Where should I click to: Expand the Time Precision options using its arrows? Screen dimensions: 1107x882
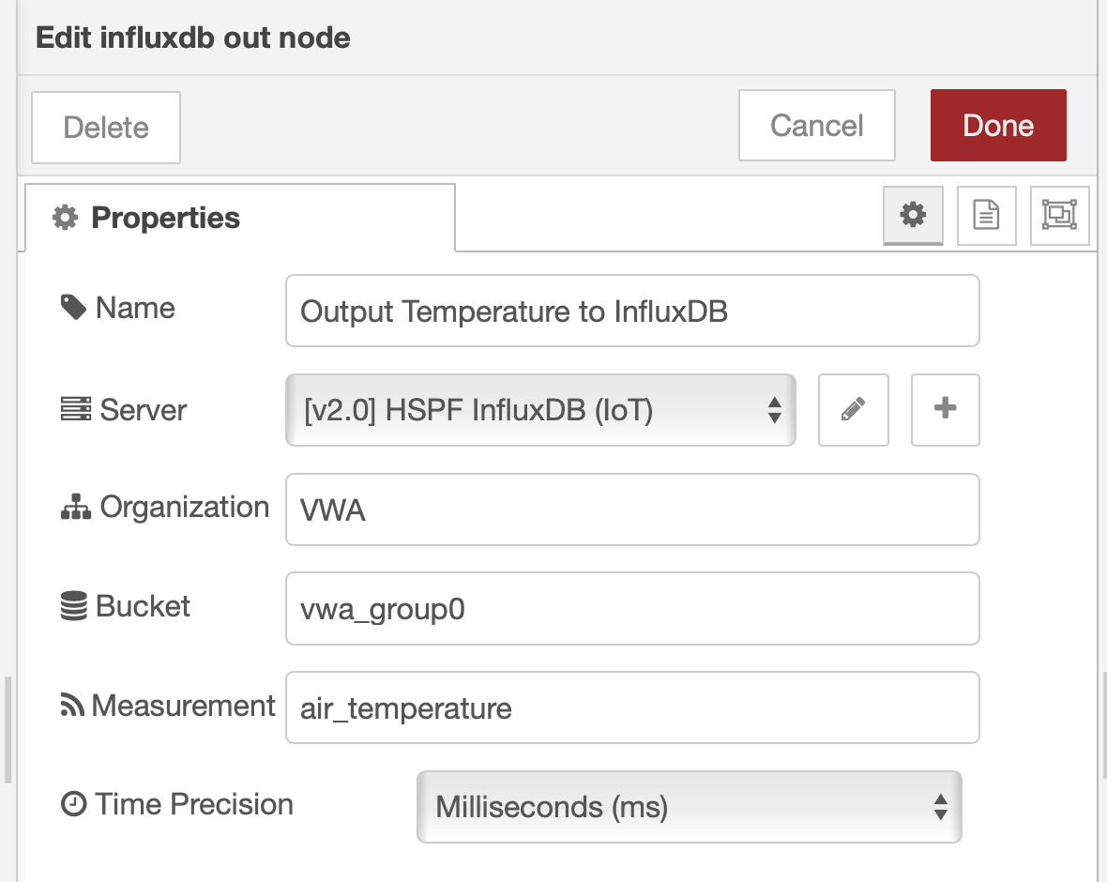(941, 807)
